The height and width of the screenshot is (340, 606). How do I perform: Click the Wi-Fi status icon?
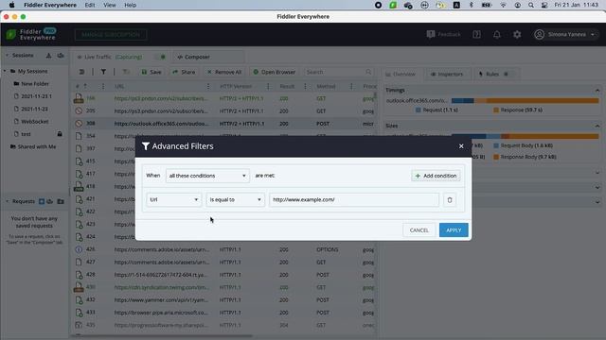503,5
